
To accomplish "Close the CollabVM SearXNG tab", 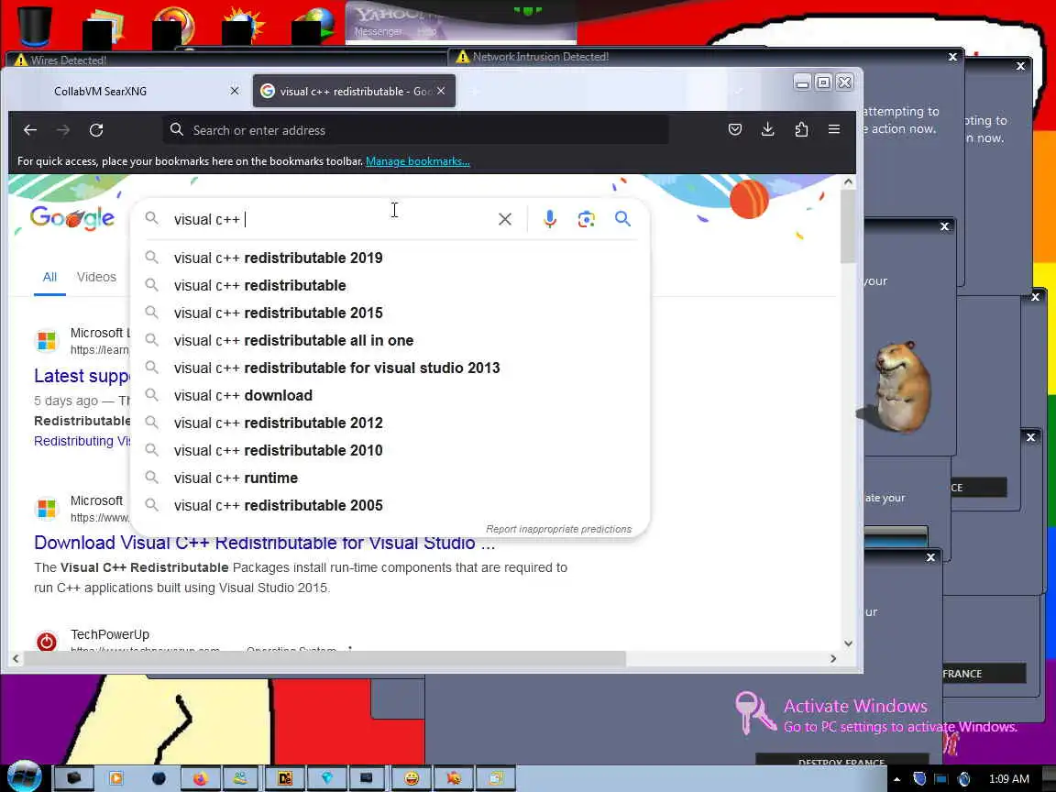I will click(235, 90).
